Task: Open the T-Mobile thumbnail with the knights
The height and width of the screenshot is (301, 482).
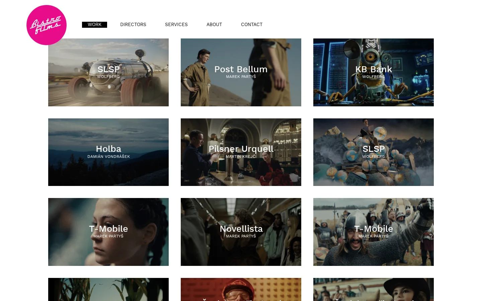Action: click(x=374, y=232)
